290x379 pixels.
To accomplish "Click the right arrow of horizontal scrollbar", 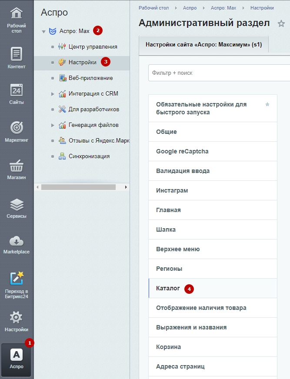I will (126, 187).
